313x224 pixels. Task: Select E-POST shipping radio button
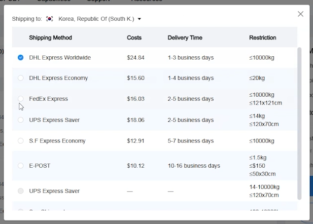point(21,166)
